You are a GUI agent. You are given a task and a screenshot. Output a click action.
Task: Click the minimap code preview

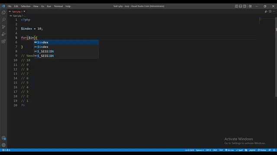point(267,20)
